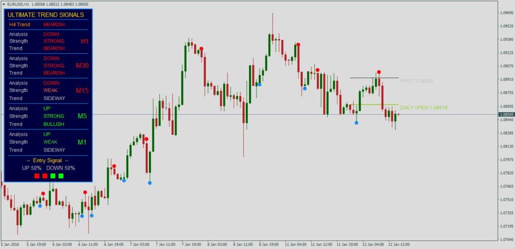Click the leftmost red Entry Signal square
515x249 pixels.
click(37, 176)
